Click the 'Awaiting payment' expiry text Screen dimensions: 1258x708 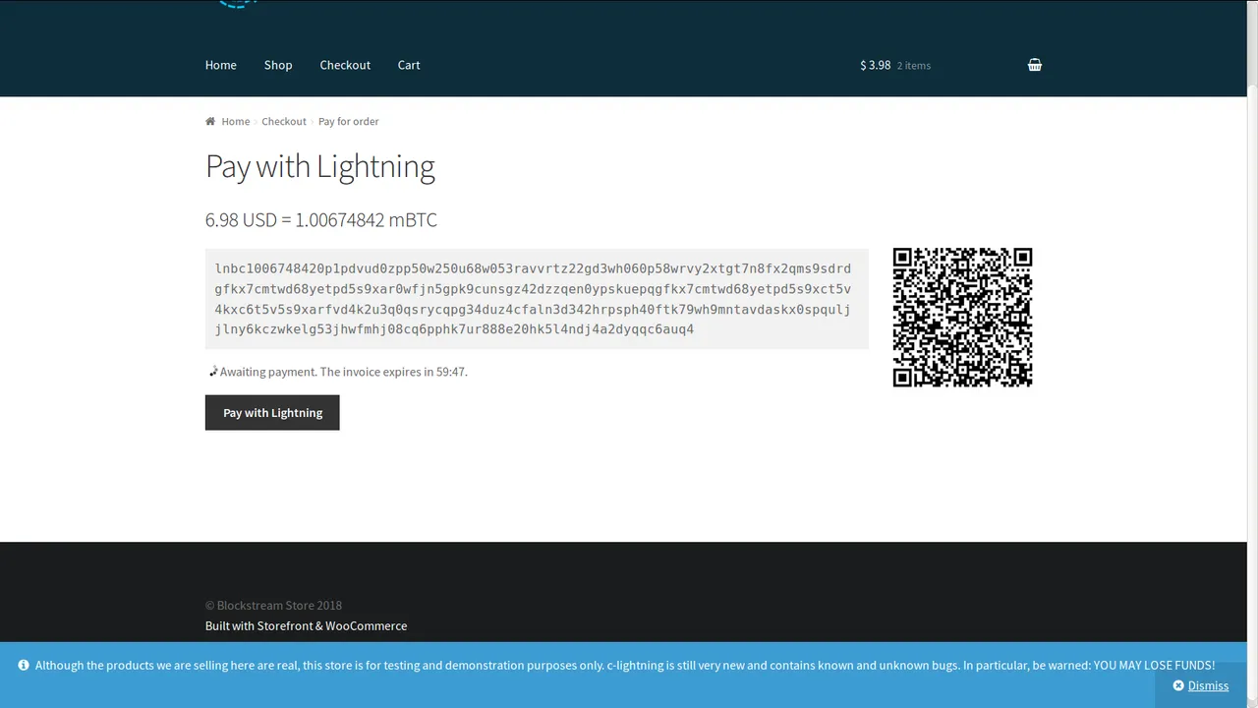click(x=344, y=372)
